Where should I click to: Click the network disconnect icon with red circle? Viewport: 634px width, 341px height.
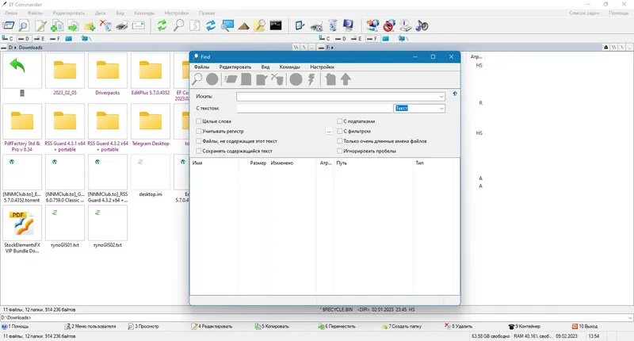[x=389, y=26]
